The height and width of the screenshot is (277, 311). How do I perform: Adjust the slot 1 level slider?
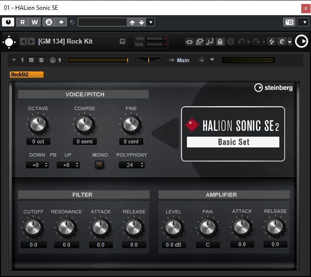[x=98, y=60]
